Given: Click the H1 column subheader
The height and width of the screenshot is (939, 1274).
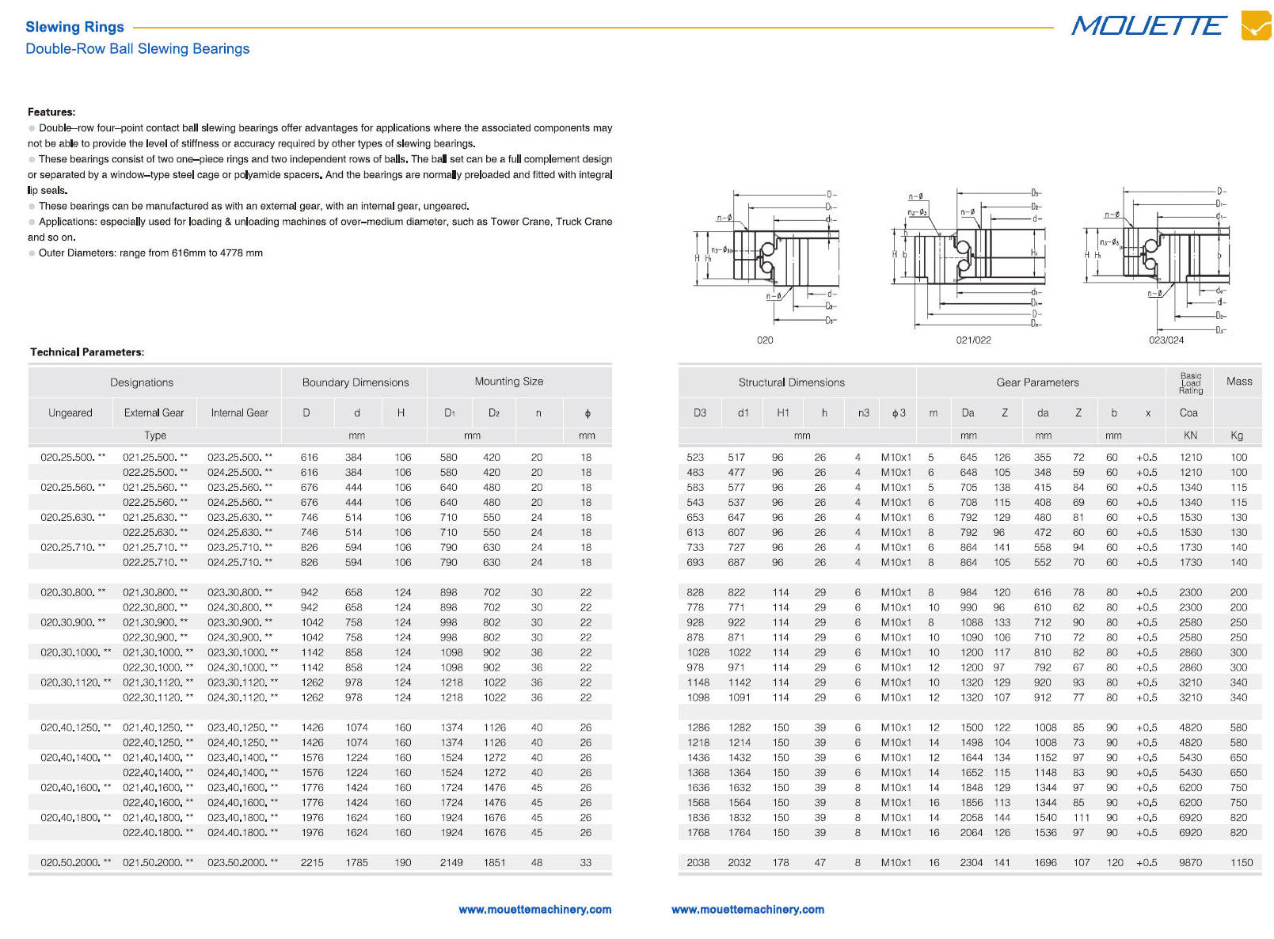Looking at the screenshot, I should (783, 413).
